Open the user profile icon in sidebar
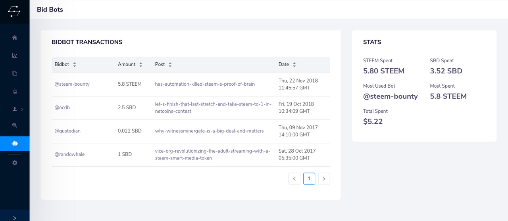This screenshot has height=221, width=508. point(15,109)
